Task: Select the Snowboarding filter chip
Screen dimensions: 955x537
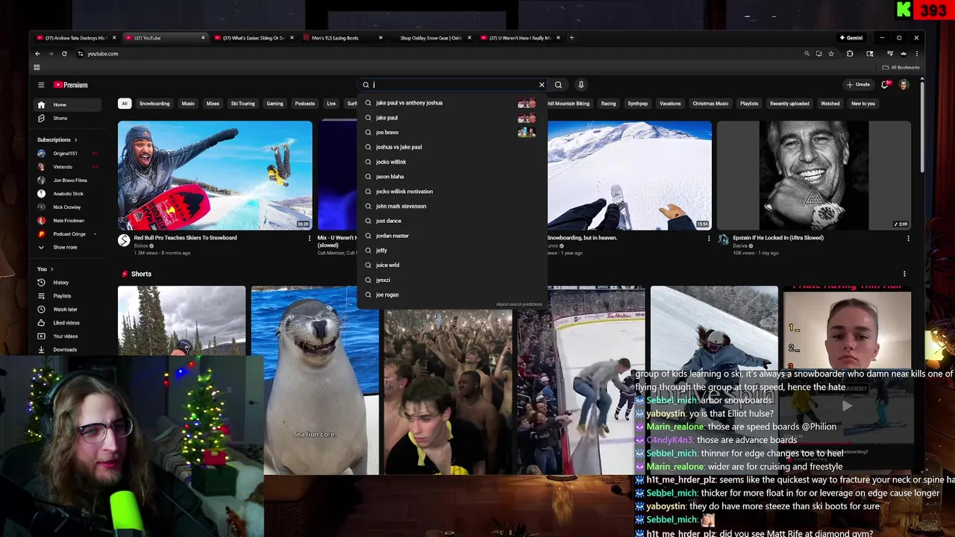Action: pyautogui.click(x=154, y=104)
